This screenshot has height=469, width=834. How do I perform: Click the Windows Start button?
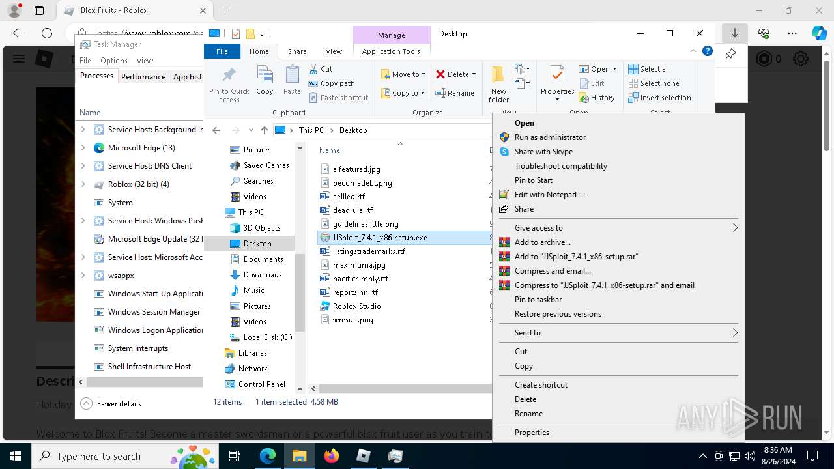[x=16, y=456]
